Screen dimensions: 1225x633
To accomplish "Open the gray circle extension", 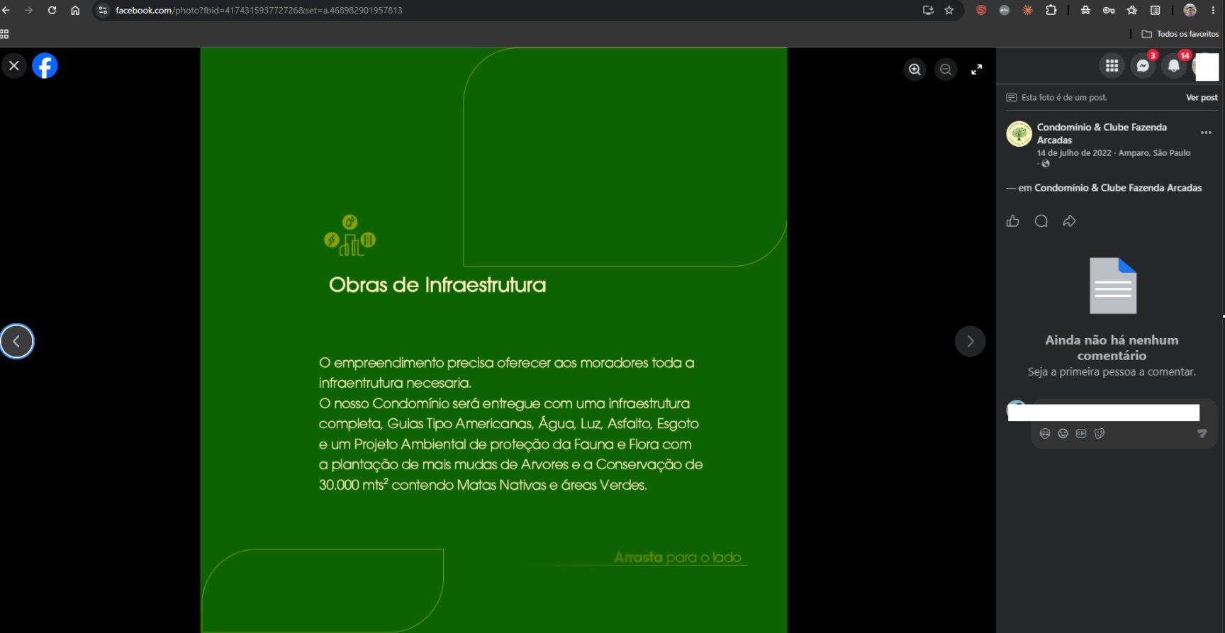I will pyautogui.click(x=1005, y=10).
